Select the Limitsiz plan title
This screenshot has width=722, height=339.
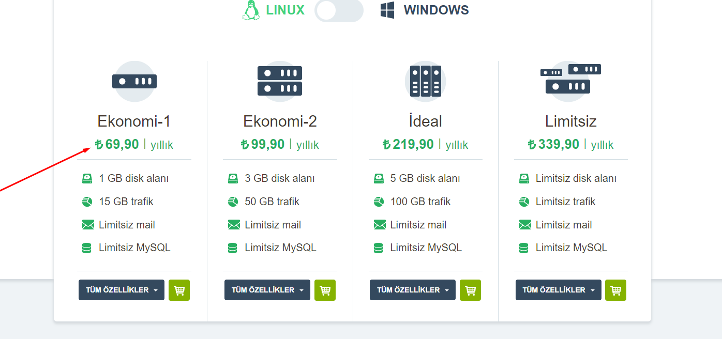point(571,121)
